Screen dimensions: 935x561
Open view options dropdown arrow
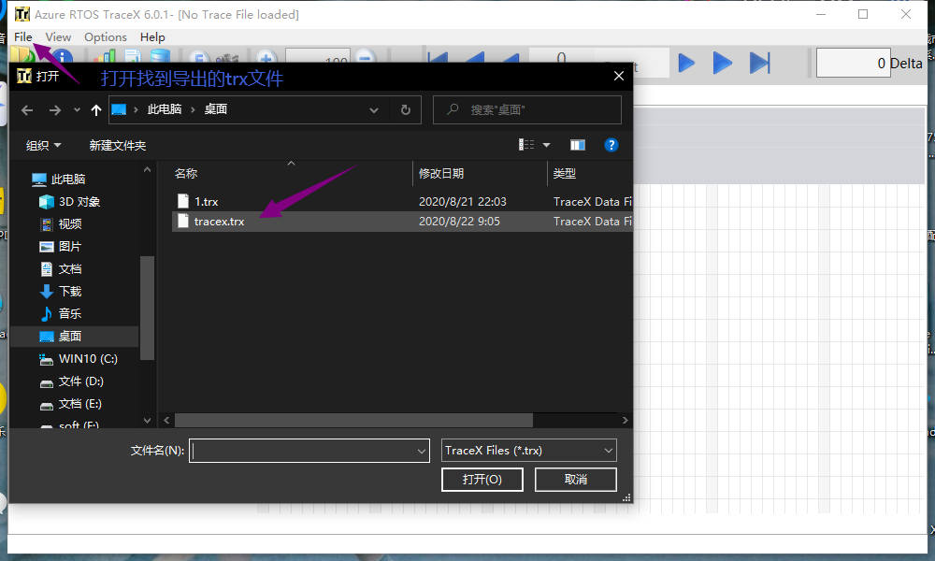point(546,145)
